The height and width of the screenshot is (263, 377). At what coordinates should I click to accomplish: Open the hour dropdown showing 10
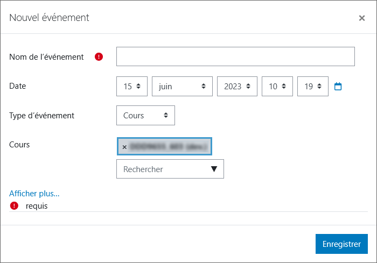coord(277,86)
